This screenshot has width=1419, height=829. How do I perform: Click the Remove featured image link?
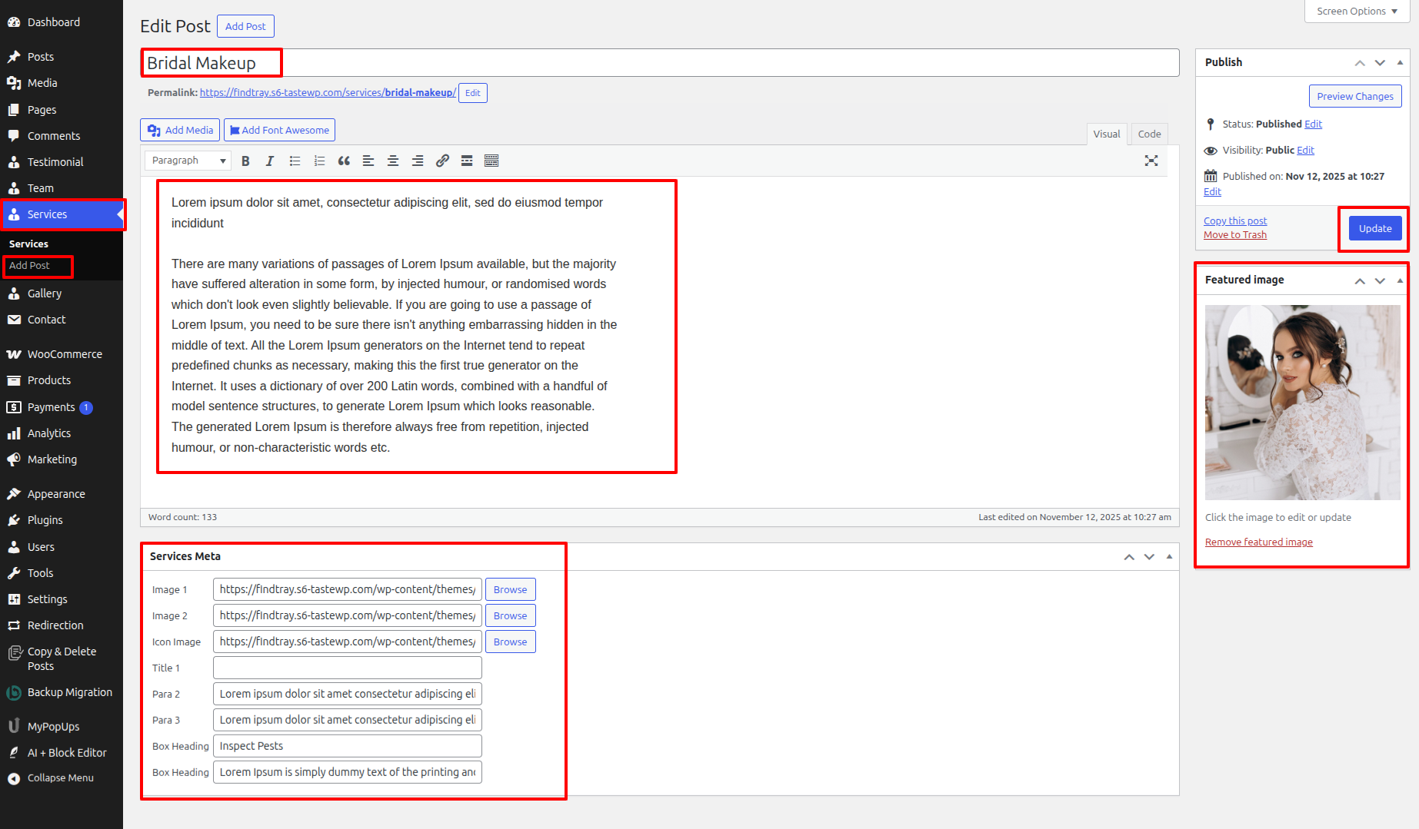click(1258, 542)
